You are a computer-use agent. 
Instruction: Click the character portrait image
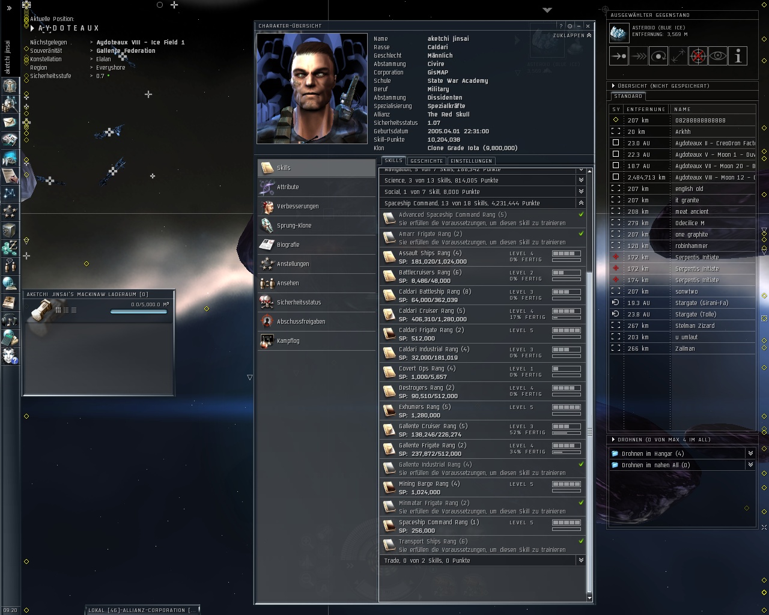click(x=312, y=88)
